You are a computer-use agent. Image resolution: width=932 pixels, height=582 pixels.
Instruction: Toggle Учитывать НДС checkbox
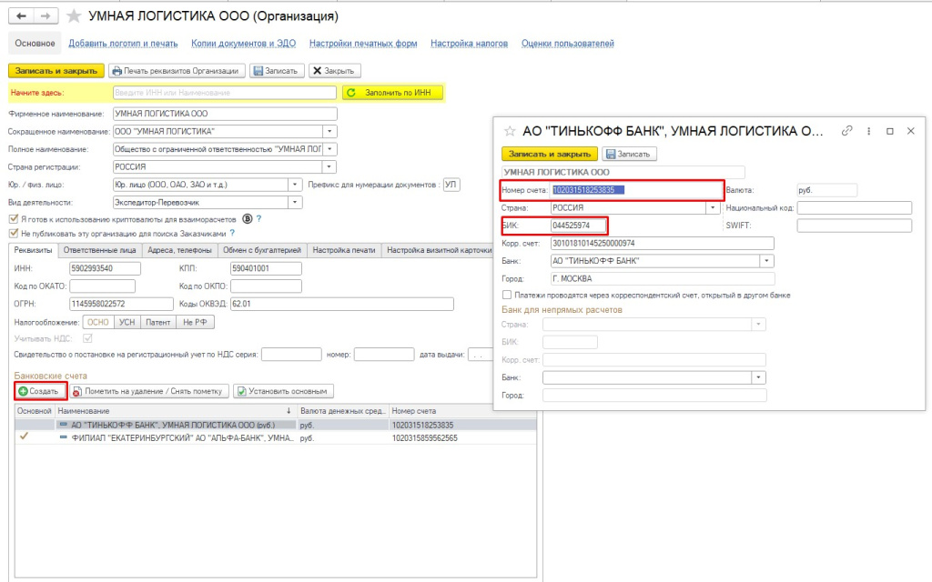click(88, 338)
